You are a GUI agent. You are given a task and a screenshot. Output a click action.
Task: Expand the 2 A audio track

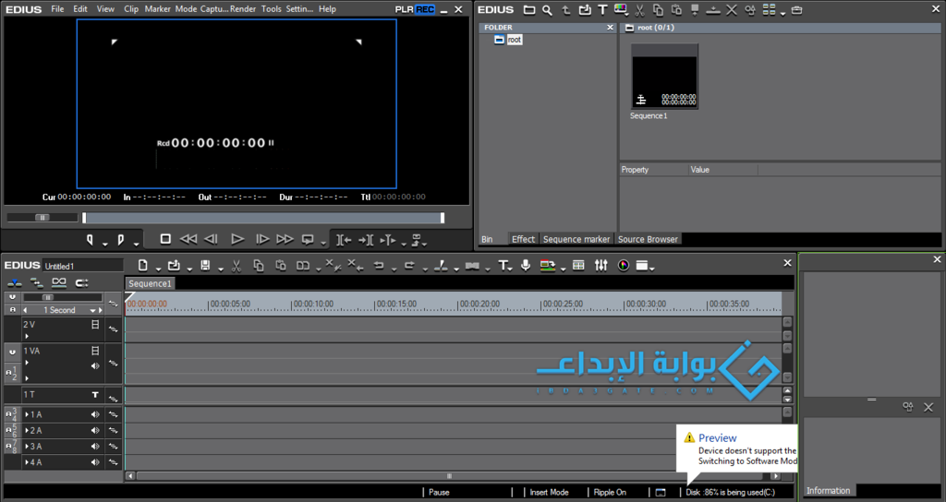point(27,430)
